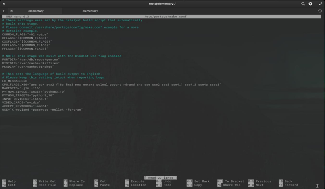This screenshot has width=325, height=189.
Task: Click the Undo shortcut label
Action: (167, 181)
